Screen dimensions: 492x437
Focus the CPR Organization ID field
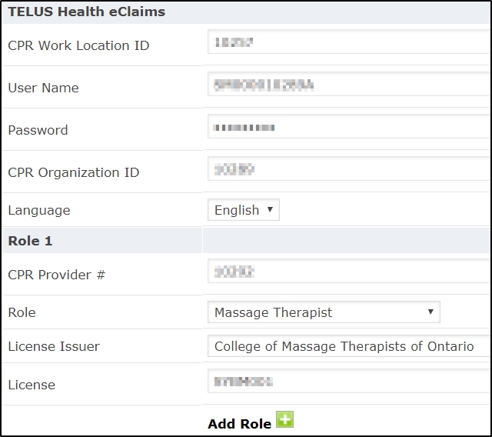[x=349, y=168]
